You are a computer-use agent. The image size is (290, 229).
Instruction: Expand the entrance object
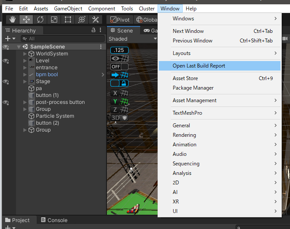point(25,68)
